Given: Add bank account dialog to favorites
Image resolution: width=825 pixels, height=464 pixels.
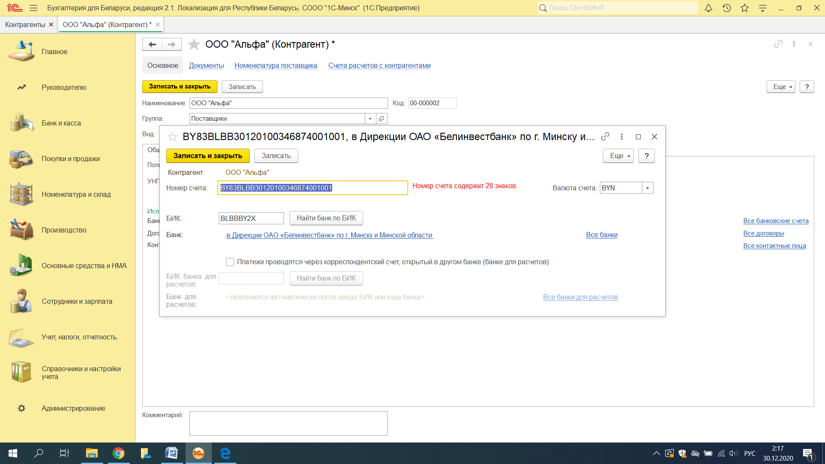Looking at the screenshot, I should [172, 137].
